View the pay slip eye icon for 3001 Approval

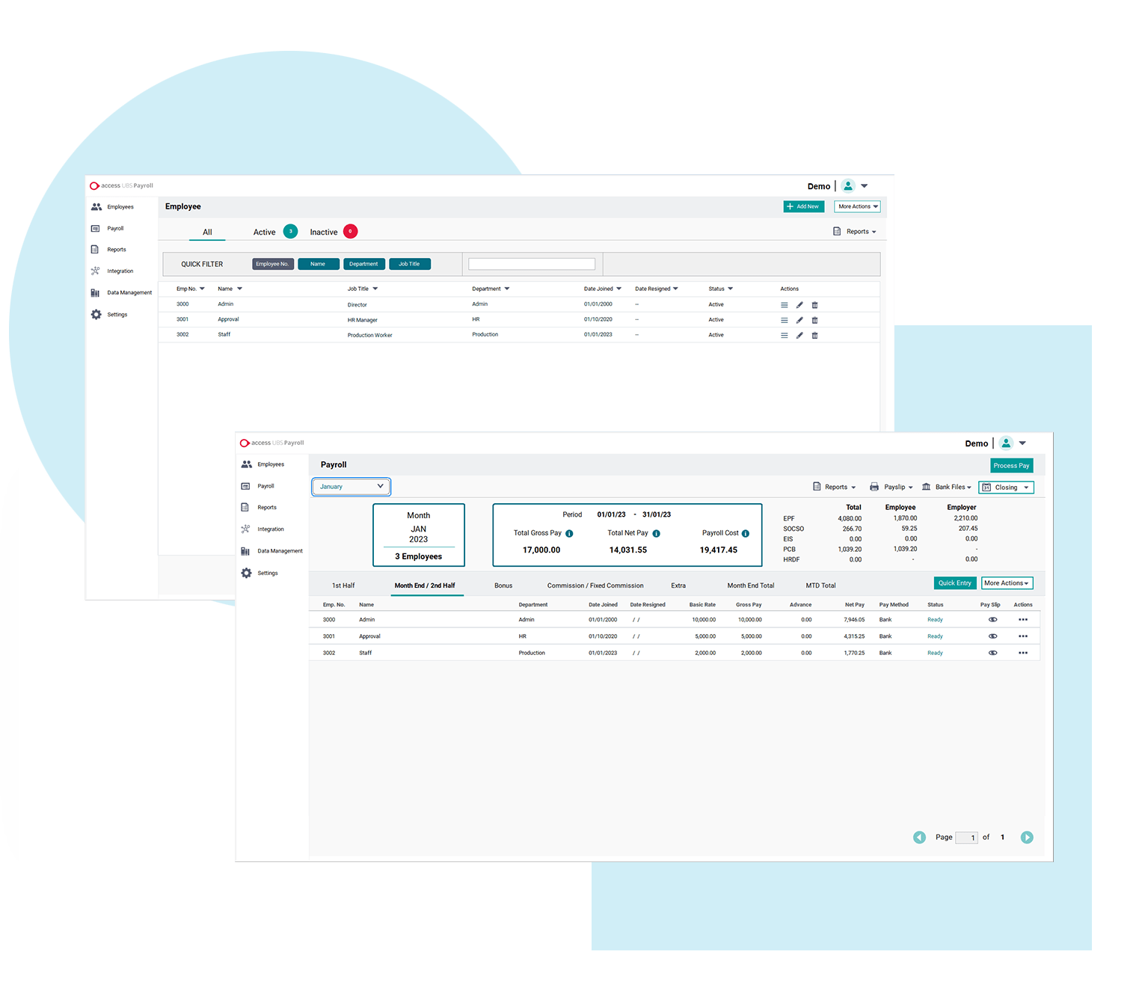point(993,636)
